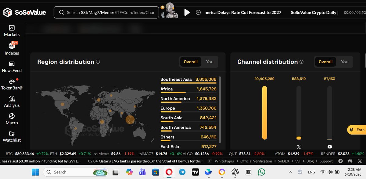
Task: Open Markets in the sidebar
Action: (x=12, y=31)
